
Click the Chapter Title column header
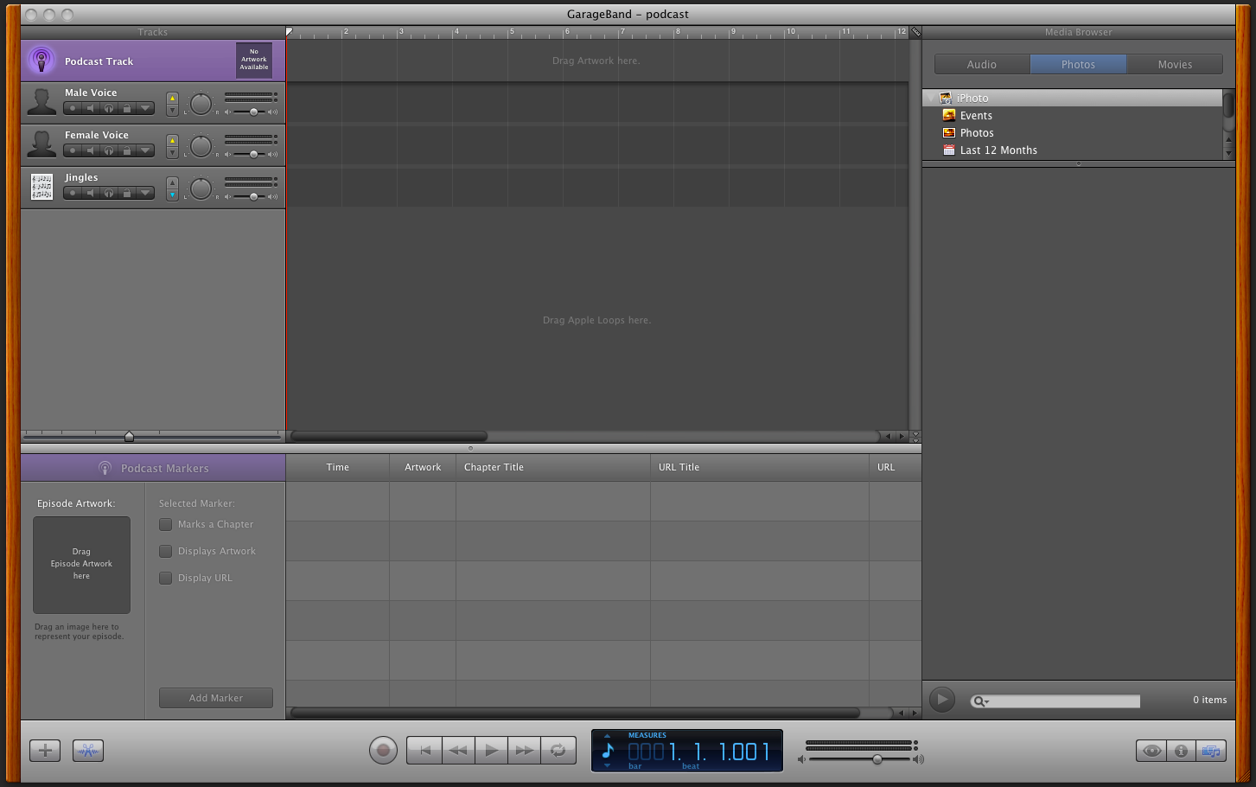553,467
